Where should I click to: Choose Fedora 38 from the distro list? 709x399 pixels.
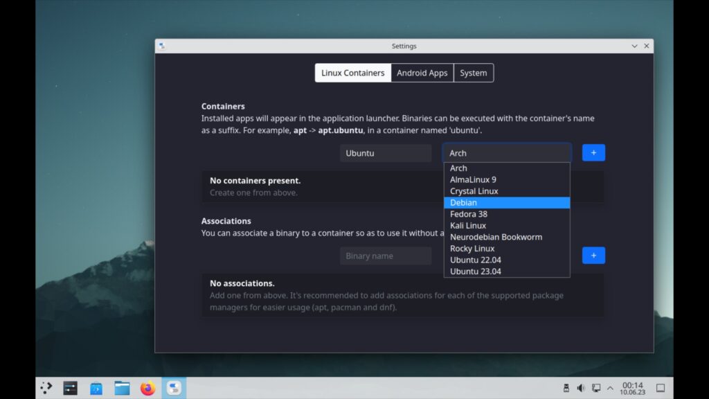coord(507,214)
